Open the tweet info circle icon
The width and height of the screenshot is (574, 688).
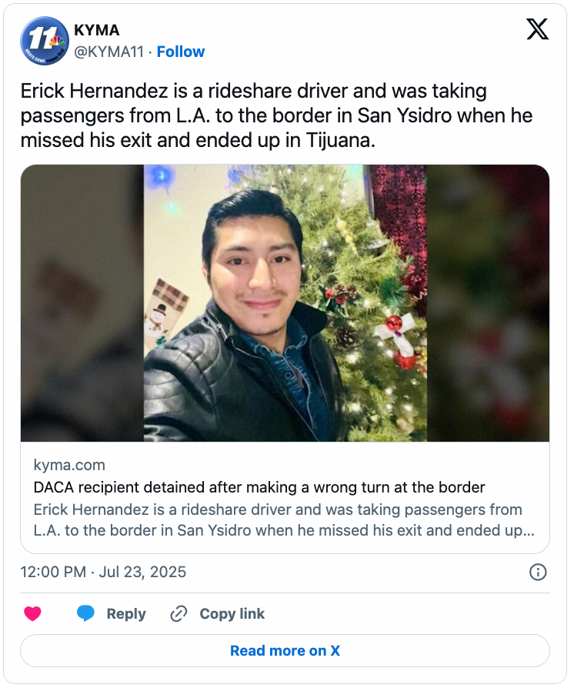pyautogui.click(x=538, y=572)
